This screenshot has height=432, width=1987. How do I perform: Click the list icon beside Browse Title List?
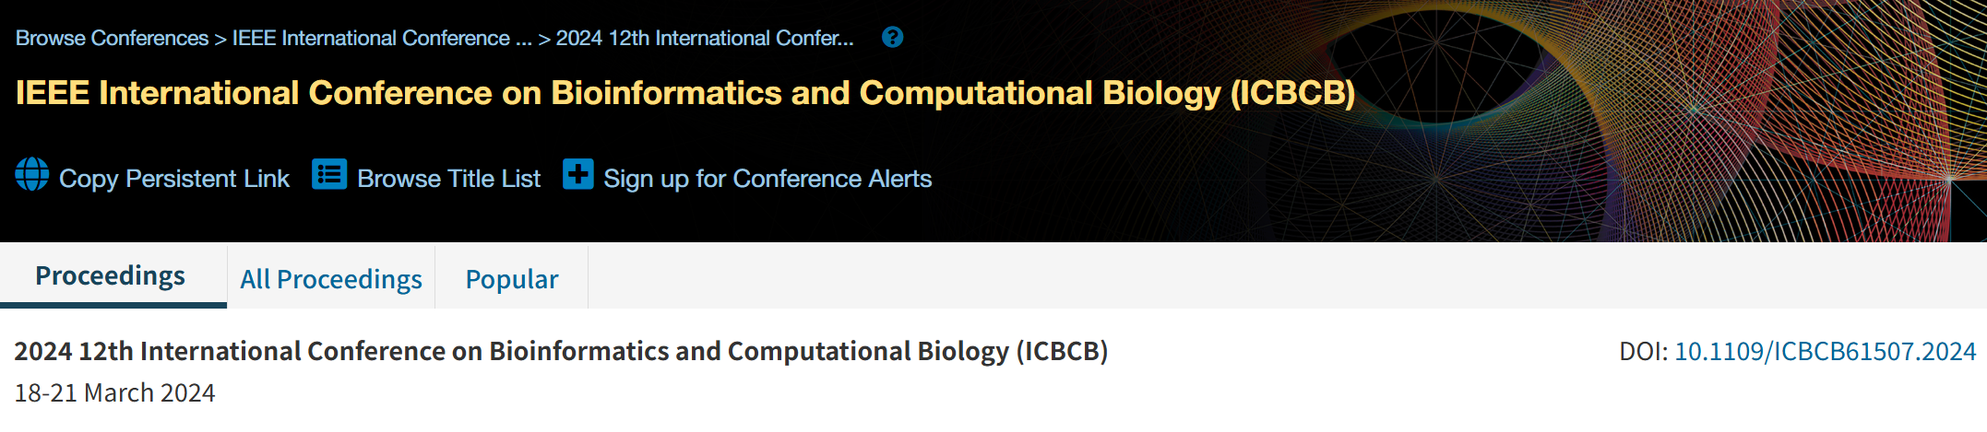[x=329, y=174]
